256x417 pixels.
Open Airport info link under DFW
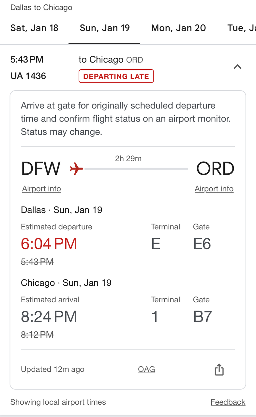pyautogui.click(x=41, y=189)
